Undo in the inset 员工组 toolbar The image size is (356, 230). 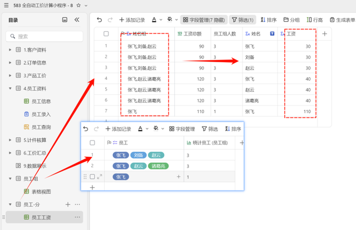point(86,129)
